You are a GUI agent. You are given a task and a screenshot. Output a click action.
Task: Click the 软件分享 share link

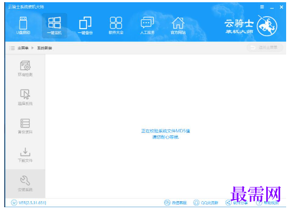point(236,203)
